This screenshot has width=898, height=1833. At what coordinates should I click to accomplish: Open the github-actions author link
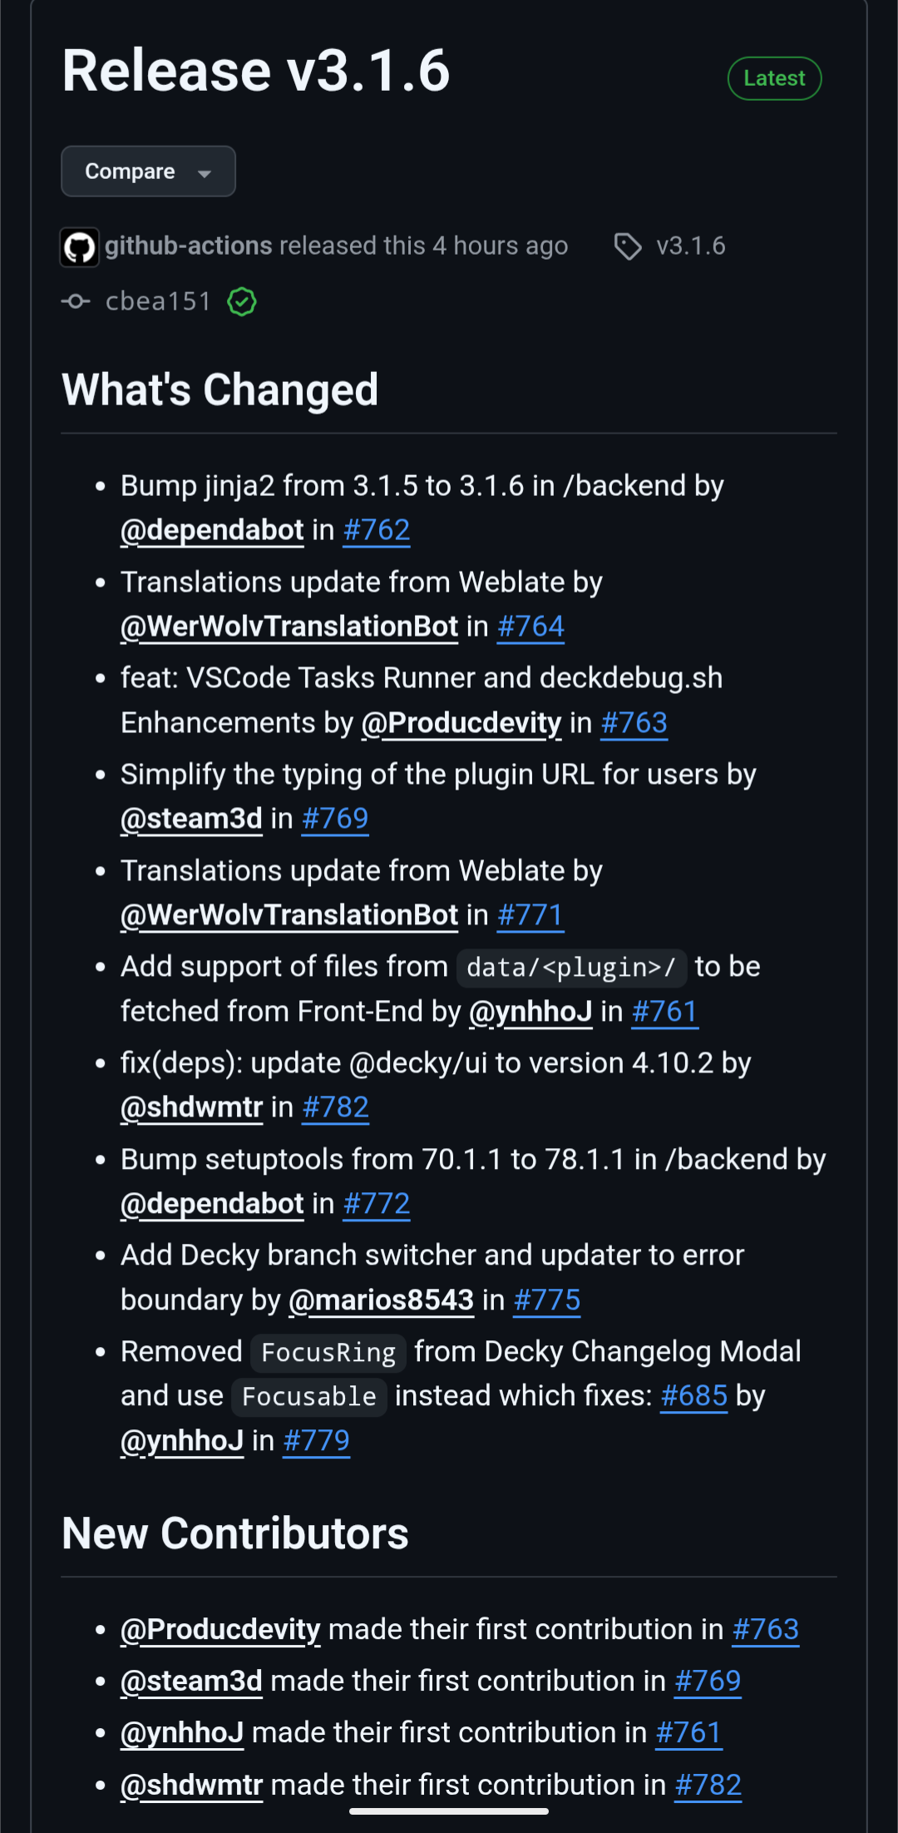[189, 246]
